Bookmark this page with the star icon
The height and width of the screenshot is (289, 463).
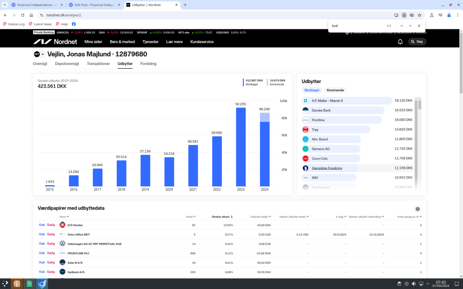pyautogui.click(x=420, y=15)
